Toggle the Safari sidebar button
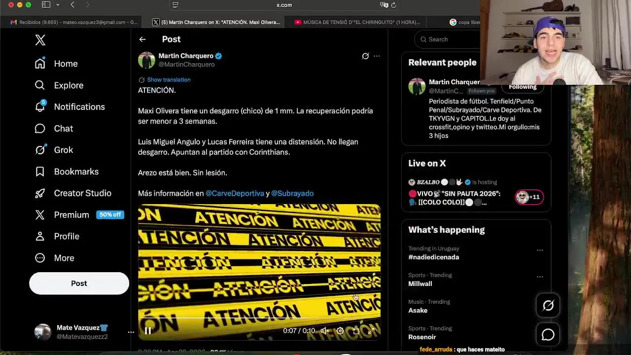 46,5
